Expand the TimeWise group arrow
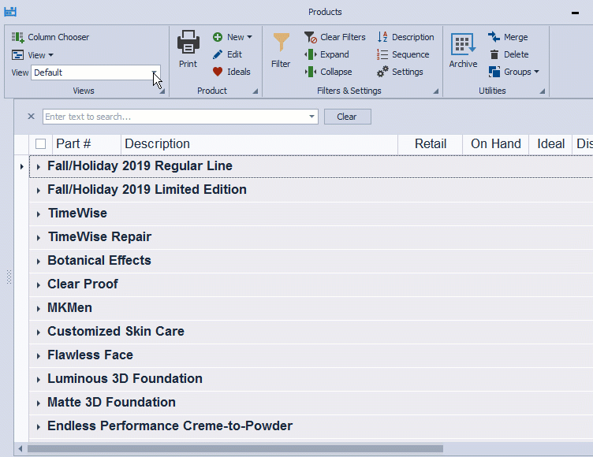 coord(38,214)
